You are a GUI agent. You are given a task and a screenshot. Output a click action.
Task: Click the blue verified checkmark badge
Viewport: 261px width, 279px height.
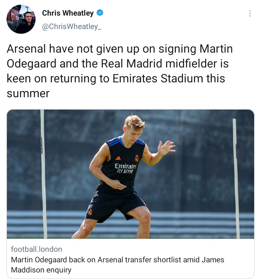point(100,13)
